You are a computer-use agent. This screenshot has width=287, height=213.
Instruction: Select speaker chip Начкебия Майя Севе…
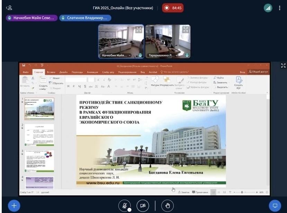coord(32,18)
